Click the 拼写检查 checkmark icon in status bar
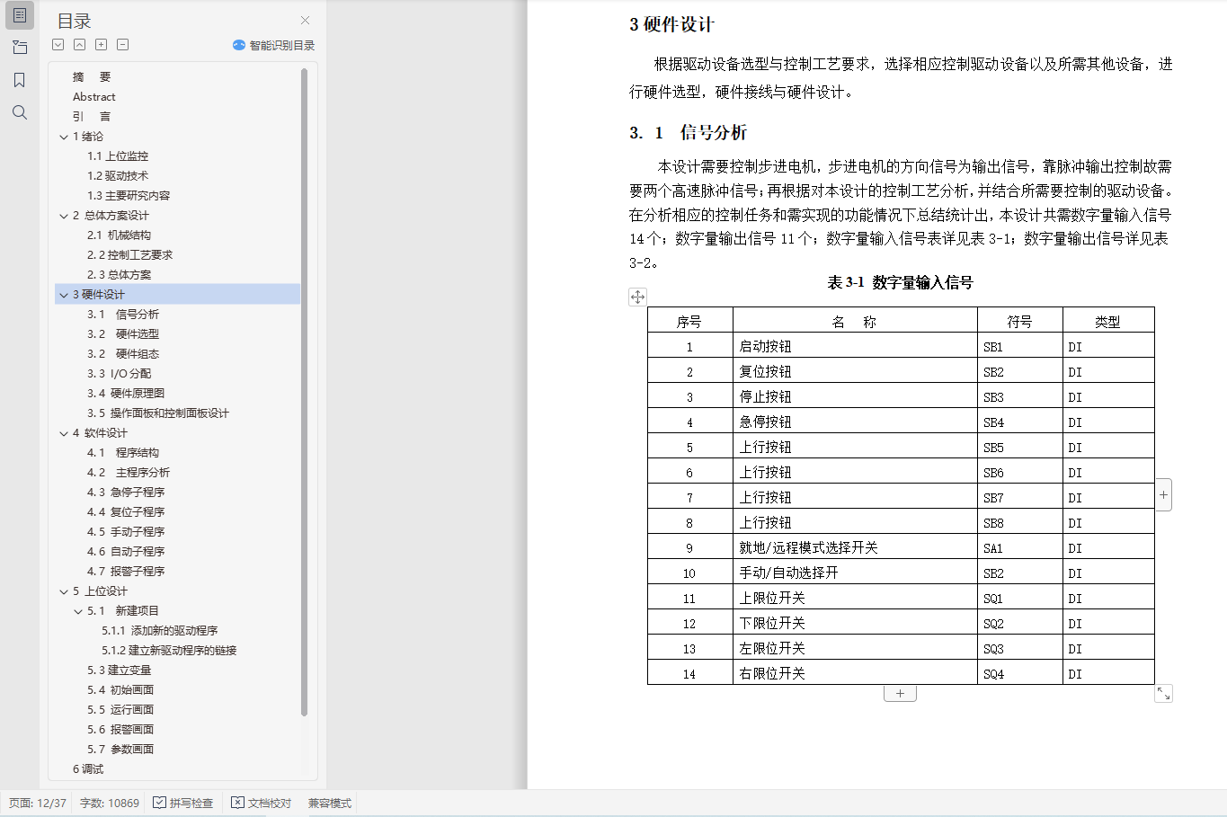Image resolution: width=1227 pixels, height=817 pixels. point(159,803)
